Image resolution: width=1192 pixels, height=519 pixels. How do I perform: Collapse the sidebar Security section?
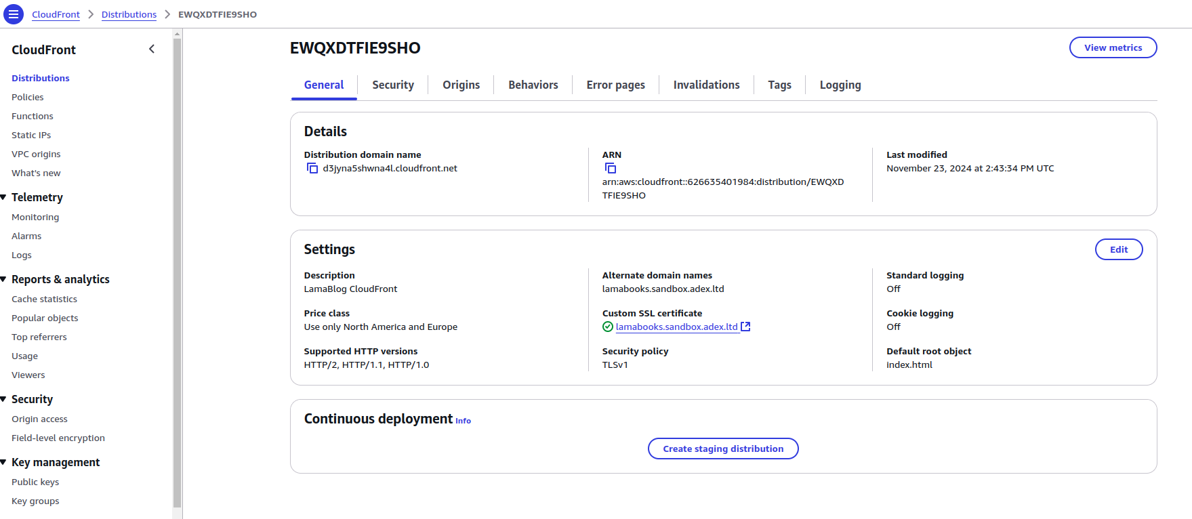click(x=3, y=399)
